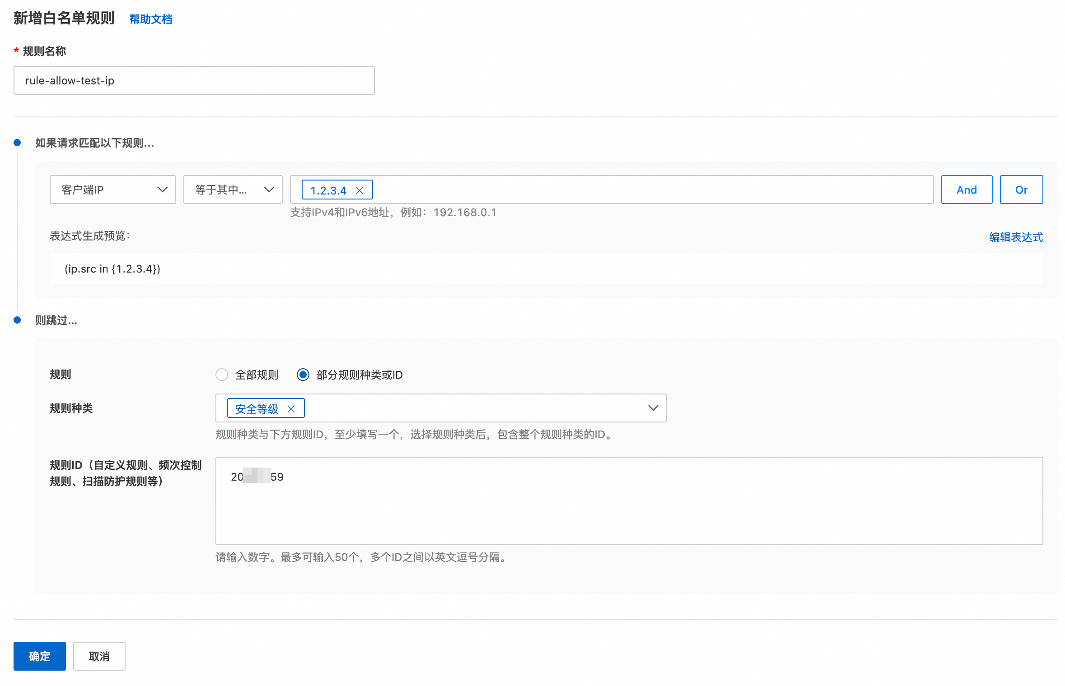
Task: Open the 帮助文档 help link
Action: [151, 19]
